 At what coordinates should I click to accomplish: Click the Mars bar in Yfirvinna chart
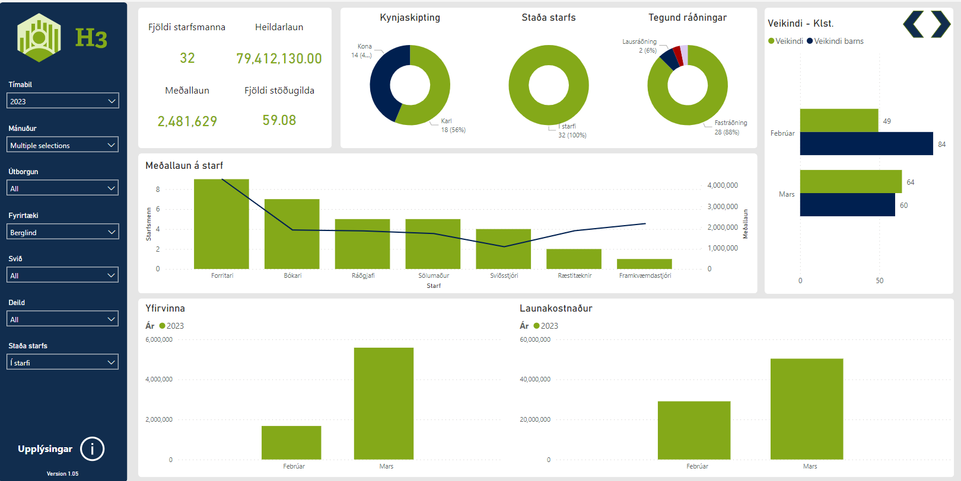[x=384, y=403]
